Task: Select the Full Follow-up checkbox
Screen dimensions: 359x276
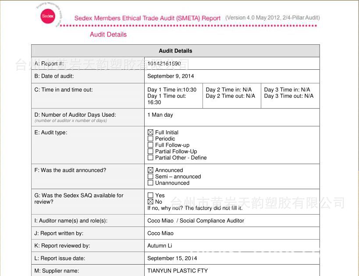Action: click(x=150, y=145)
